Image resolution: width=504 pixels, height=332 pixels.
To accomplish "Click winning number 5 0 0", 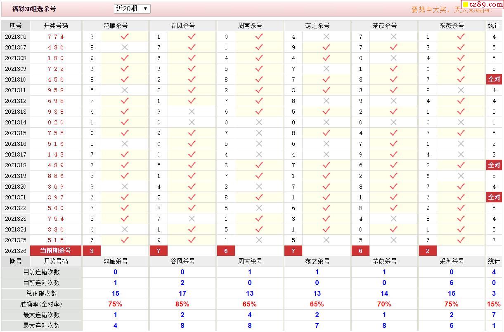I will click(56, 208).
